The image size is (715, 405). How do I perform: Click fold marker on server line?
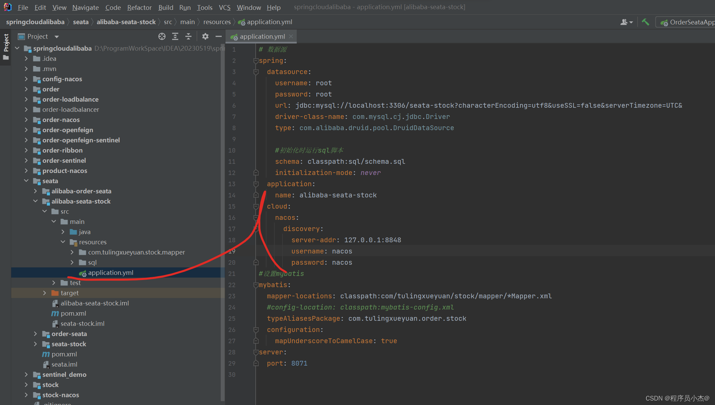(256, 352)
